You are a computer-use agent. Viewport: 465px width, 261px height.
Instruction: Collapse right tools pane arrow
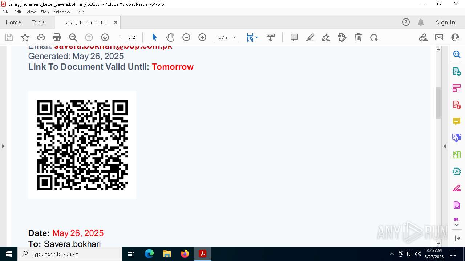click(x=445, y=146)
